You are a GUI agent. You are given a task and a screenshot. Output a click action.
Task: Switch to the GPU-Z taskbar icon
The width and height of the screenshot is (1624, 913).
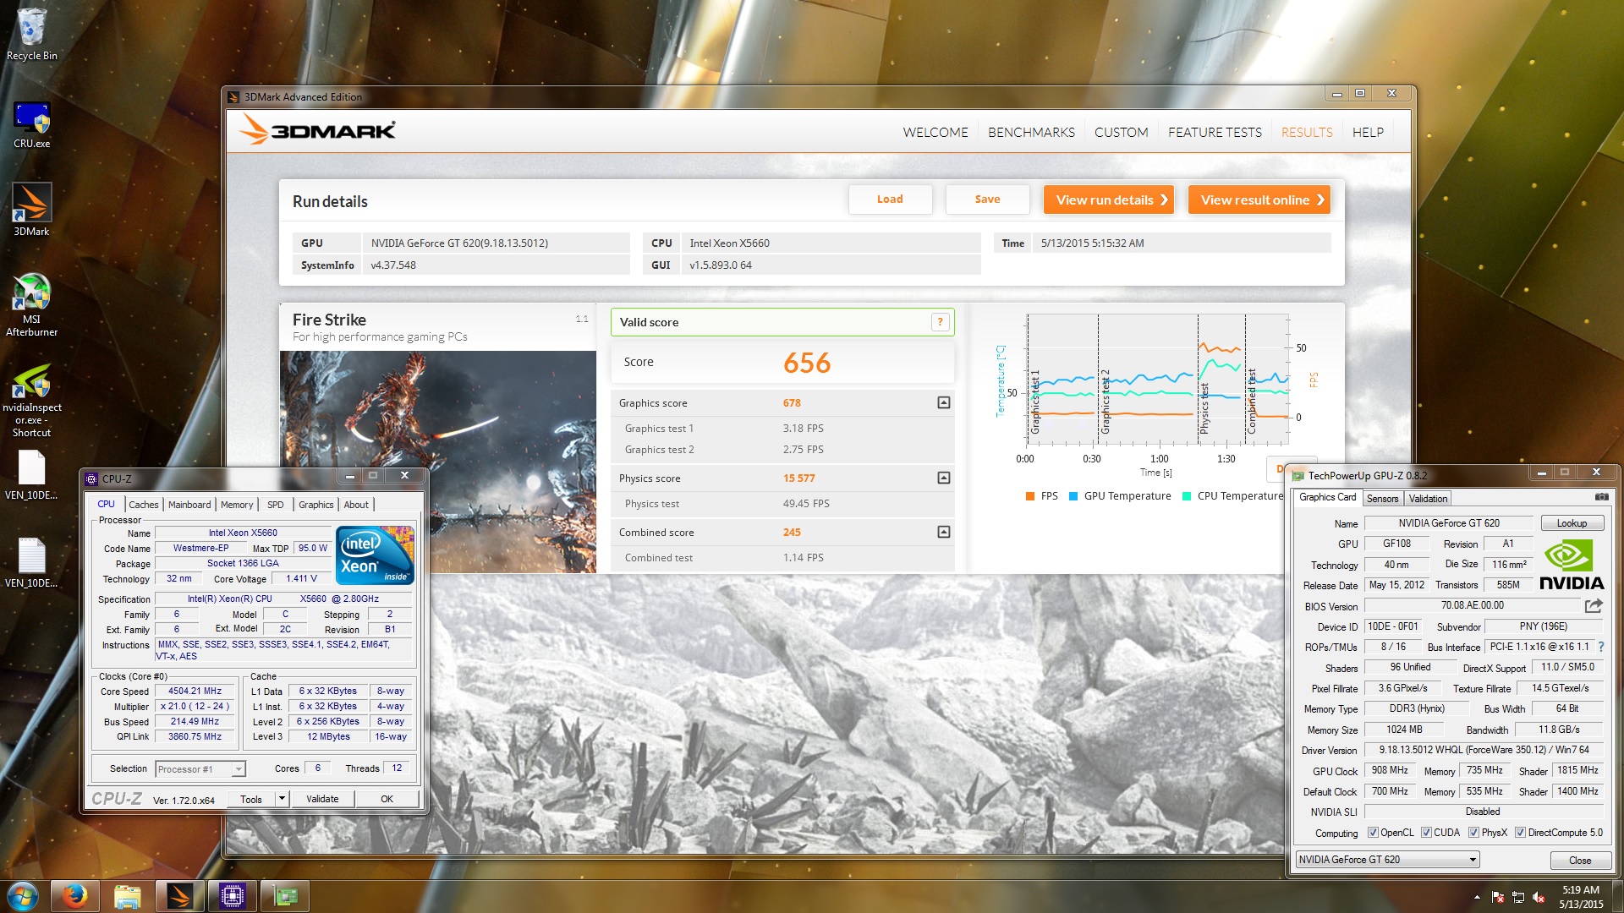(x=284, y=896)
